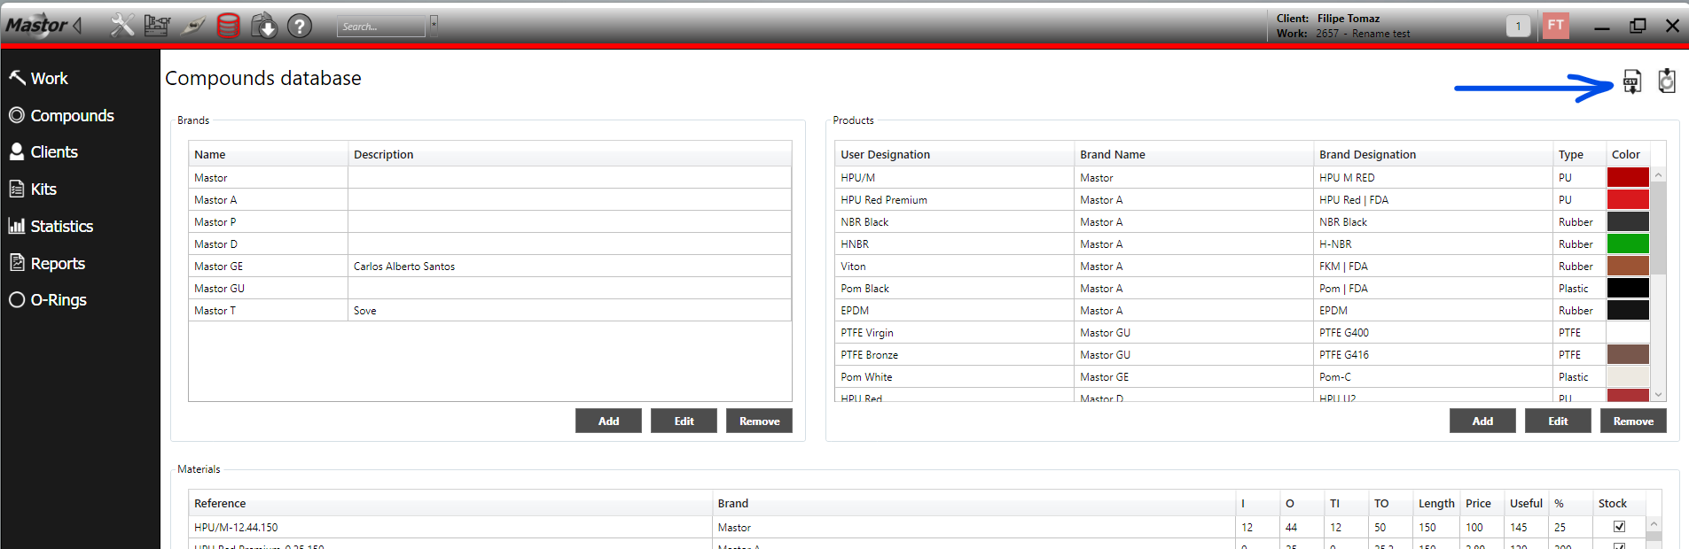Sort Materials by Length column header

(1436, 503)
